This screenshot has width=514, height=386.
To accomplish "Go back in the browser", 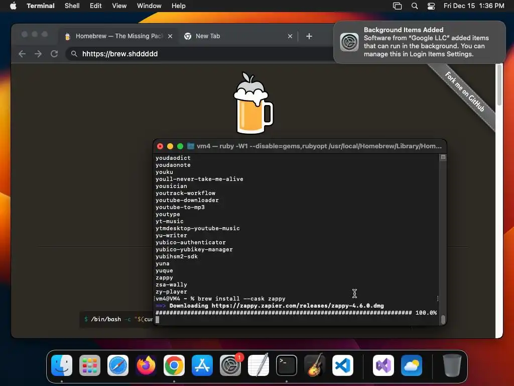I will click(x=22, y=54).
